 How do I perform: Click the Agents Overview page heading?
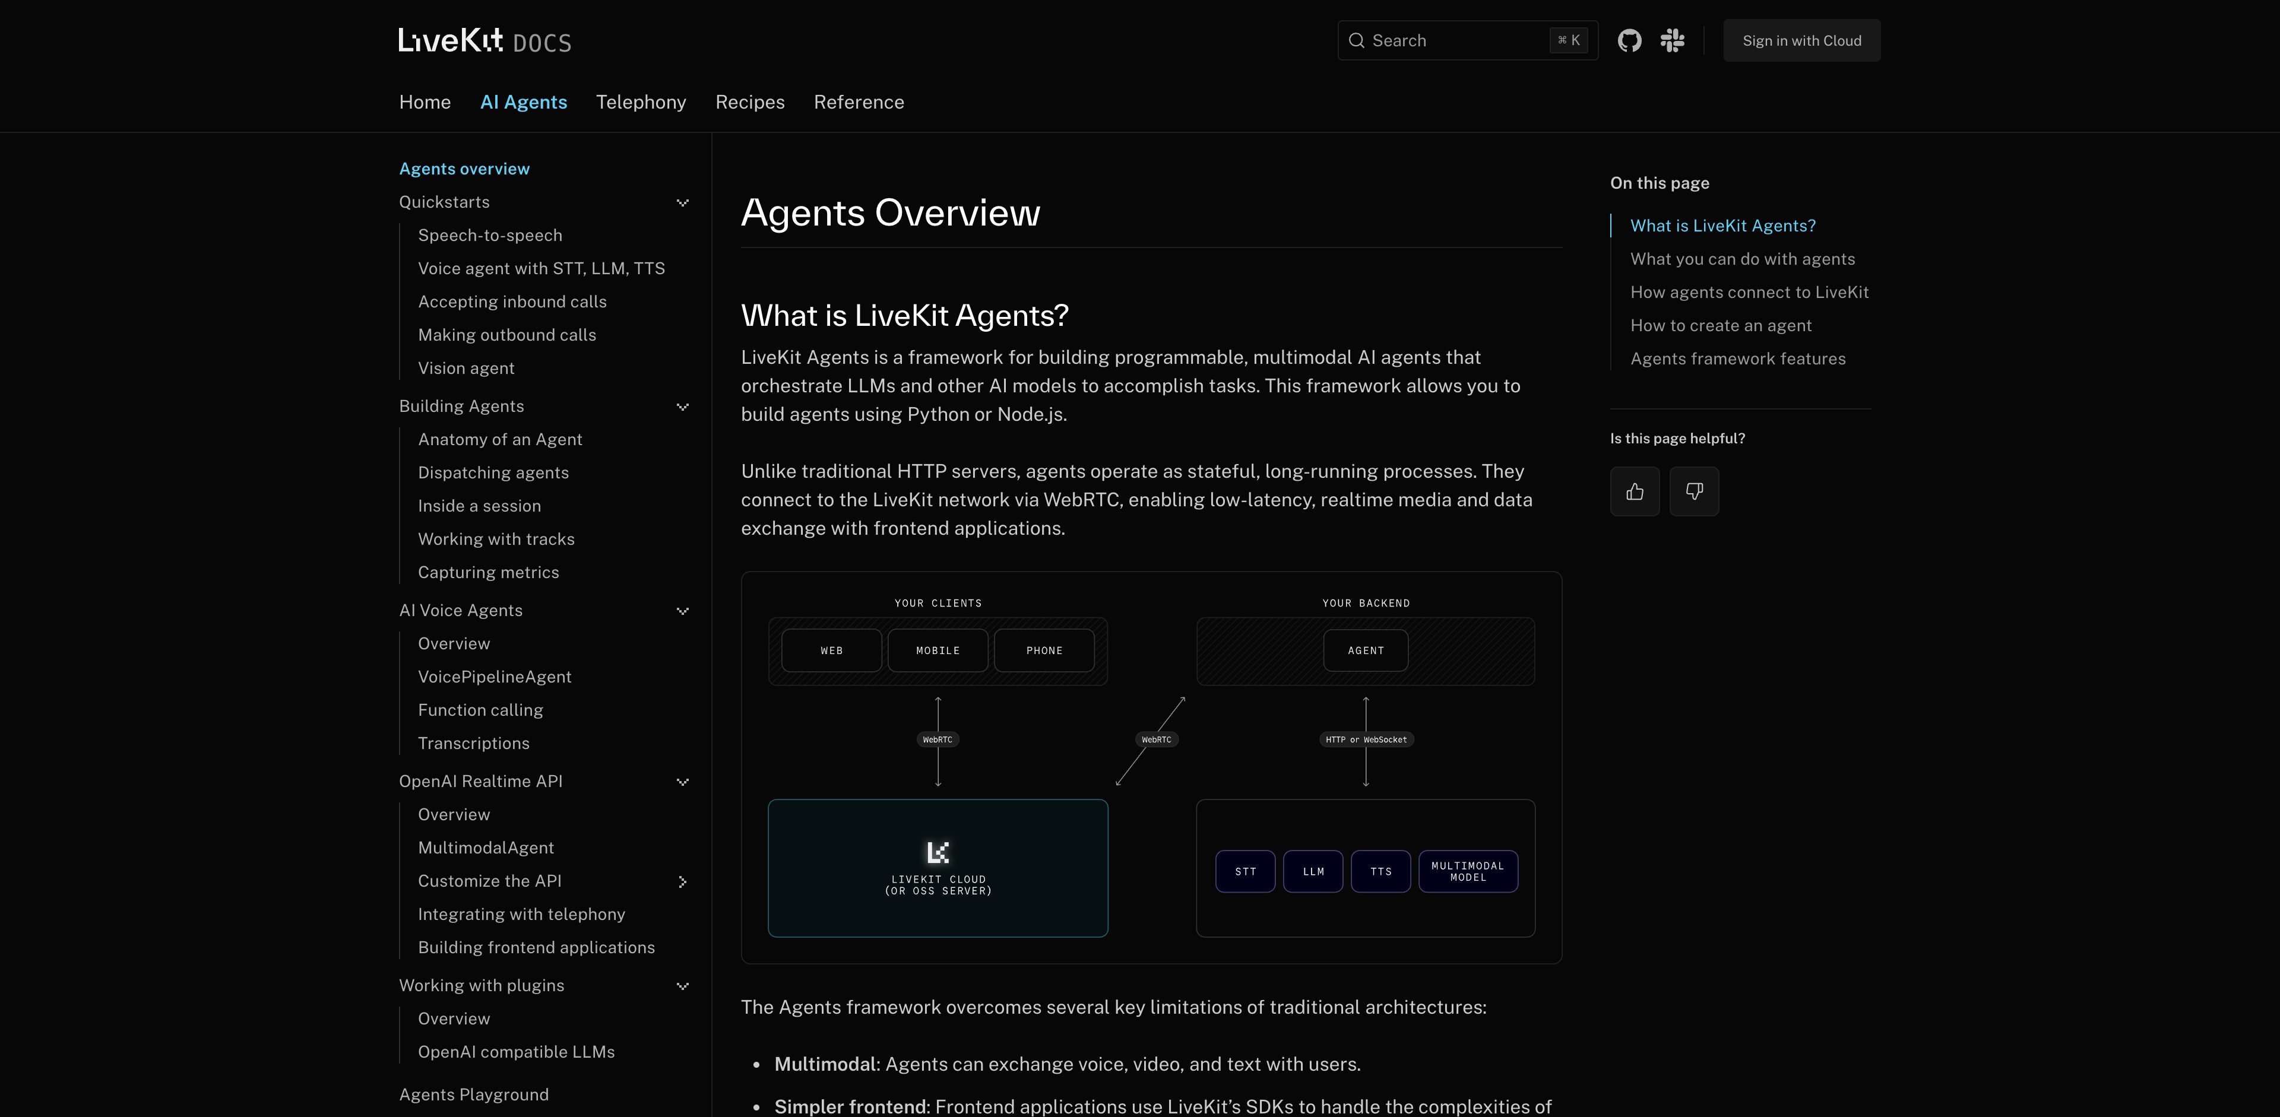pyautogui.click(x=891, y=212)
